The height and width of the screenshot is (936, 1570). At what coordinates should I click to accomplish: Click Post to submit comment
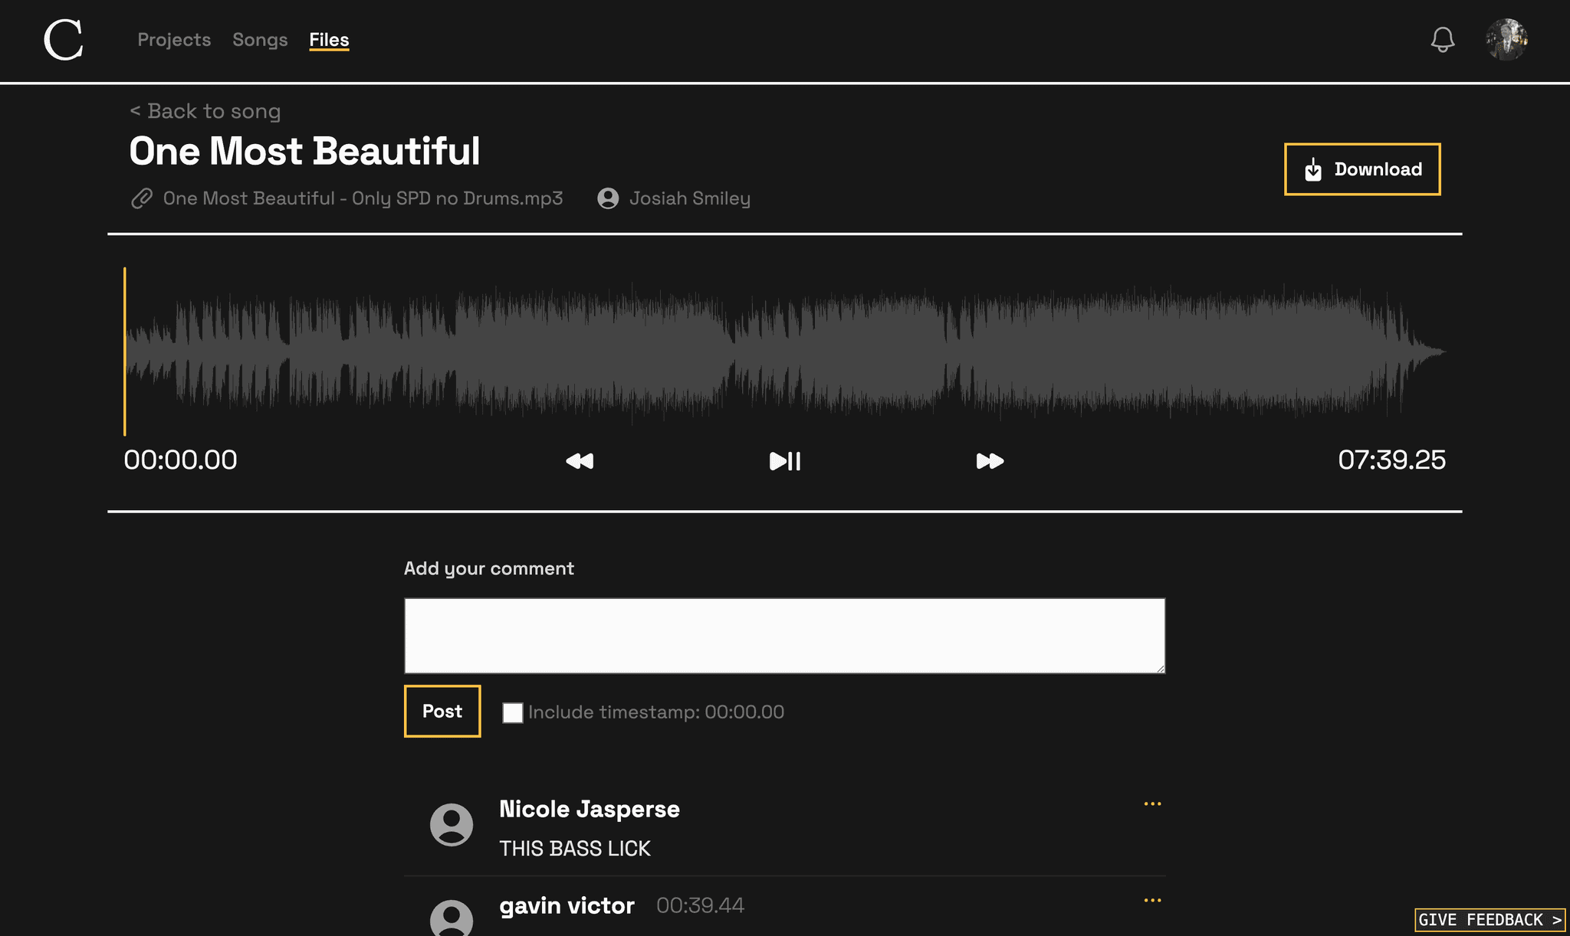coord(442,710)
